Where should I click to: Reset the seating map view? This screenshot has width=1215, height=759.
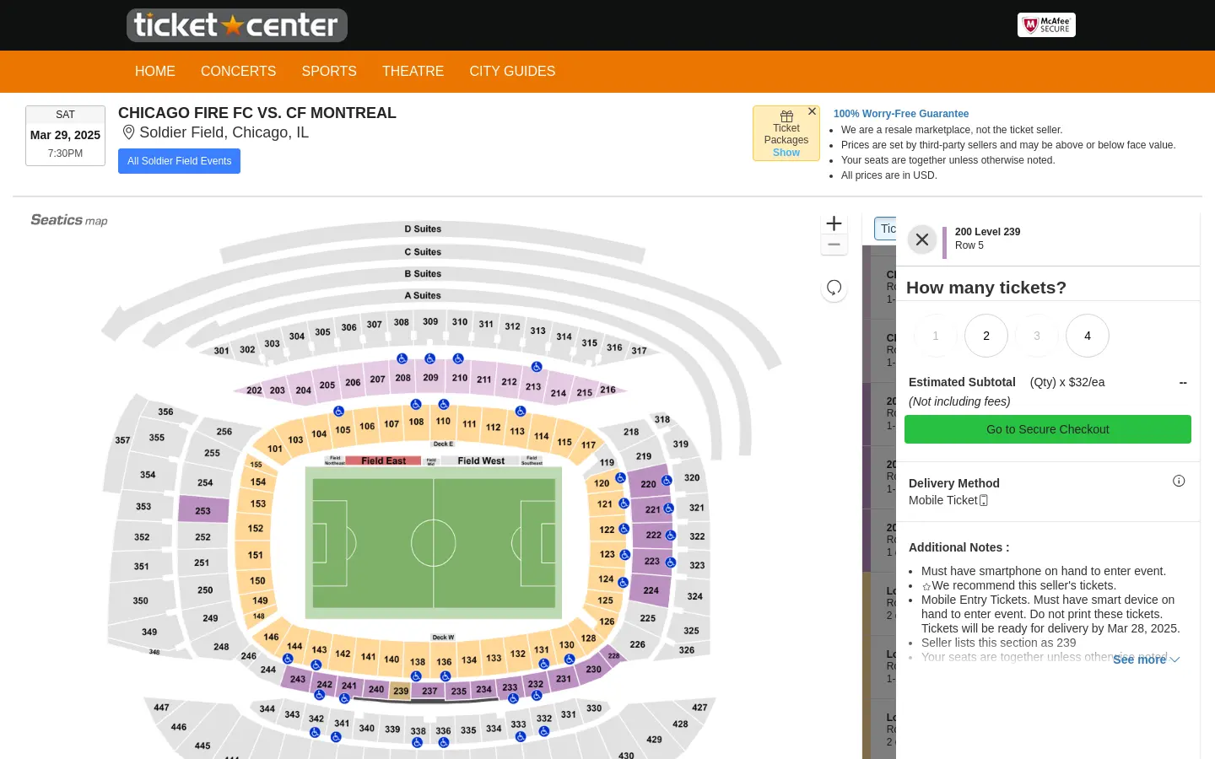pos(834,288)
